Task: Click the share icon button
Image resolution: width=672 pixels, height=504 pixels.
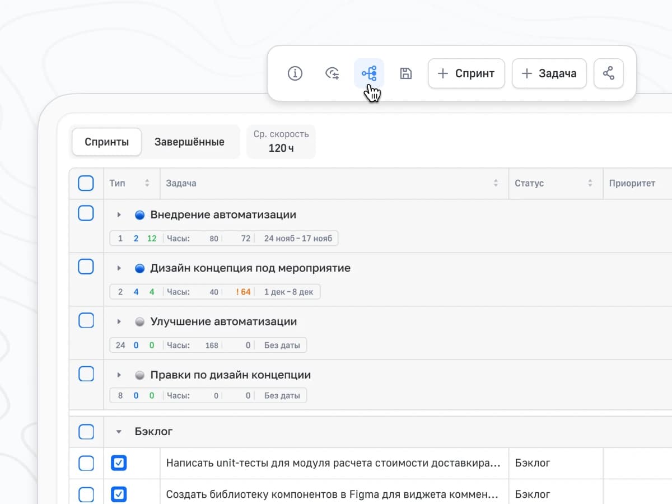Action: [608, 73]
